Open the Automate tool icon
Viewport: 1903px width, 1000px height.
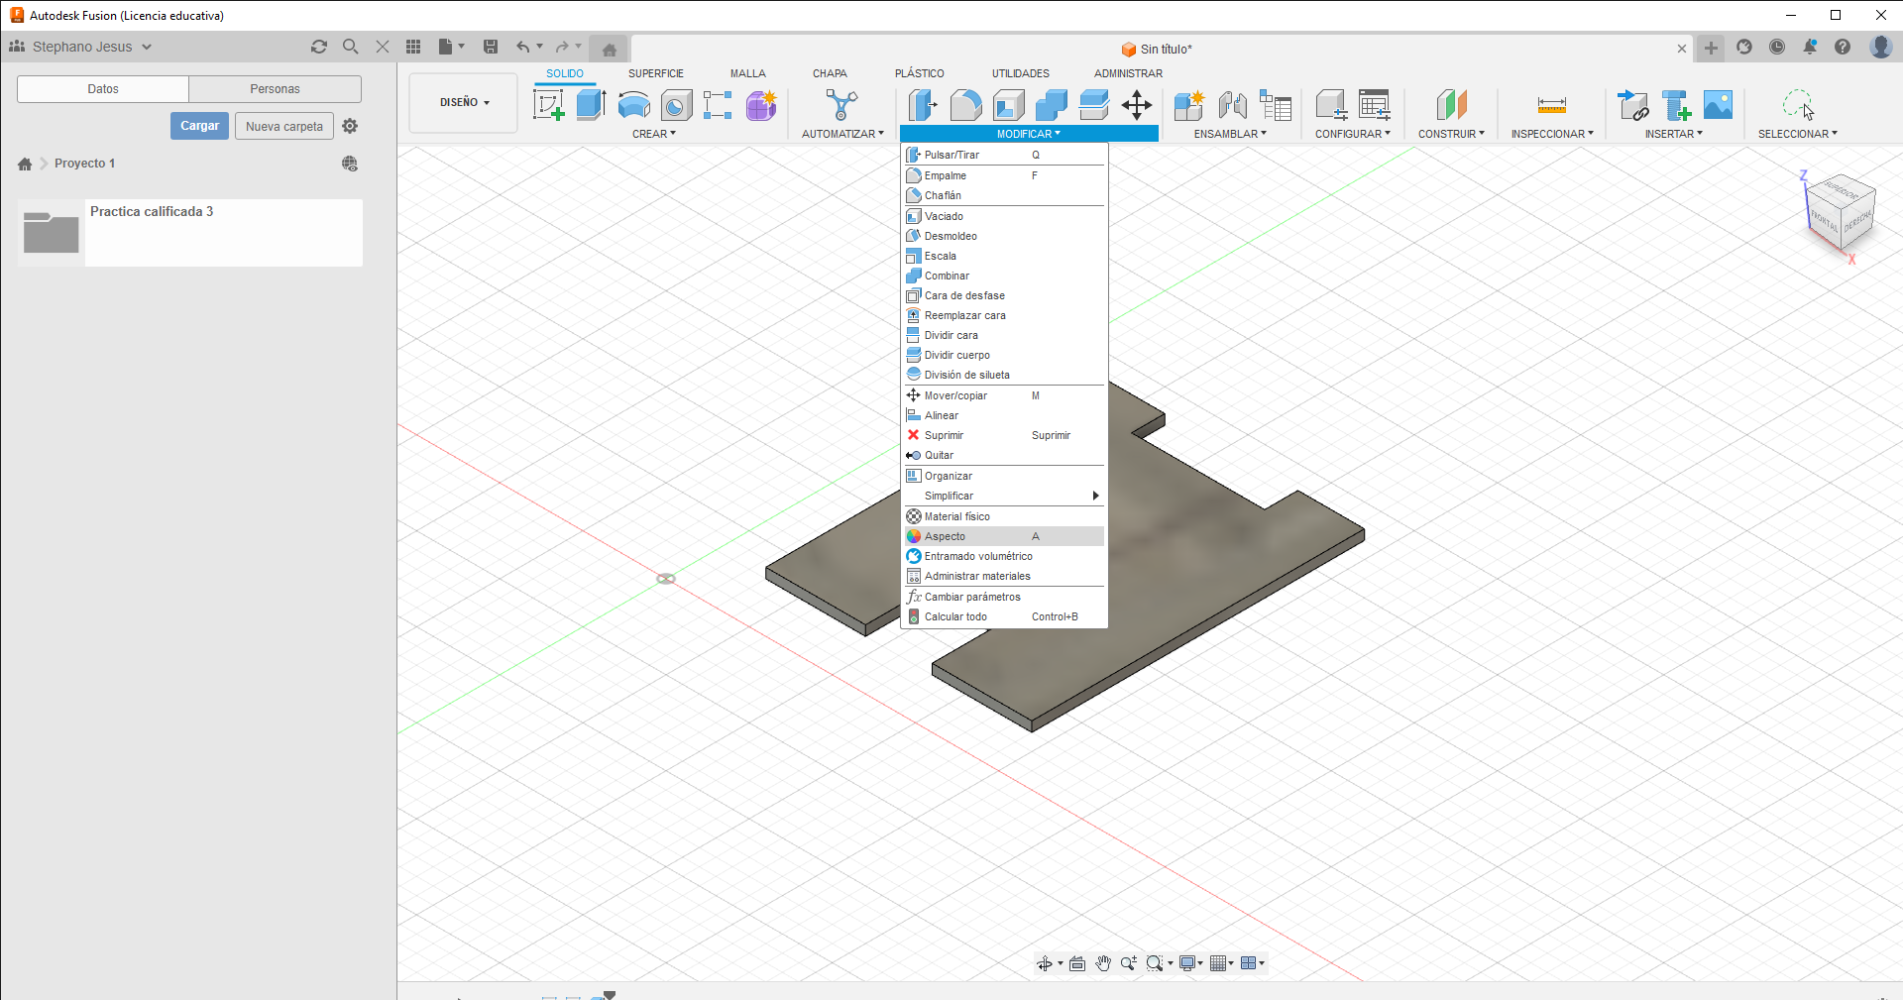[x=841, y=104]
